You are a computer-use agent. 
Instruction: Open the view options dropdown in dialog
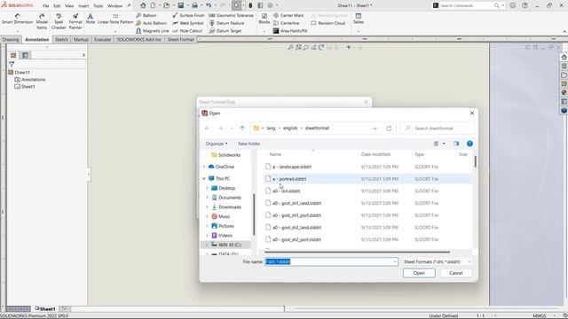click(x=444, y=144)
